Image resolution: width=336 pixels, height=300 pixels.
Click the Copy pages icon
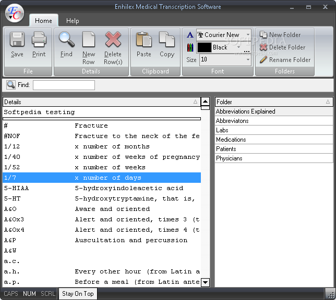click(x=167, y=39)
